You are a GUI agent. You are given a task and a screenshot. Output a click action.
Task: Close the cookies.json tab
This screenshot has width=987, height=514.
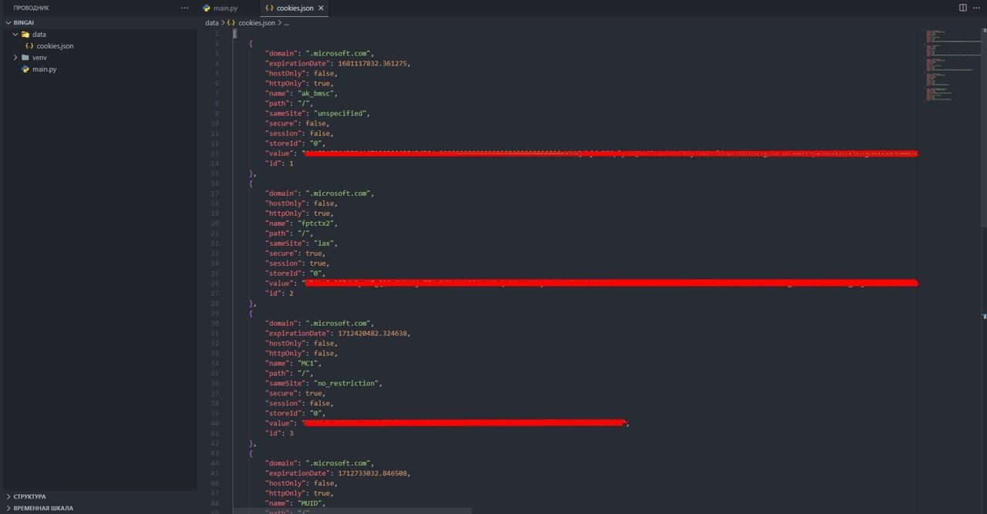321,8
